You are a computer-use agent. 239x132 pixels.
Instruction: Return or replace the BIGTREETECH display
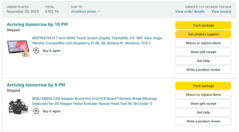203,43
